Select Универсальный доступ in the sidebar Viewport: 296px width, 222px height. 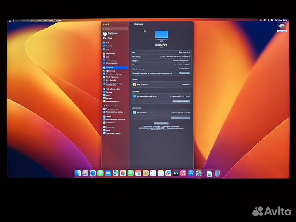click(113, 74)
